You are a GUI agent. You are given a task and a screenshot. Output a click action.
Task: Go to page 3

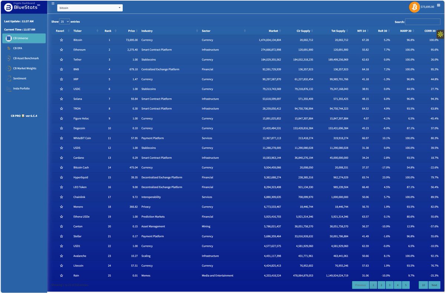click(389, 285)
